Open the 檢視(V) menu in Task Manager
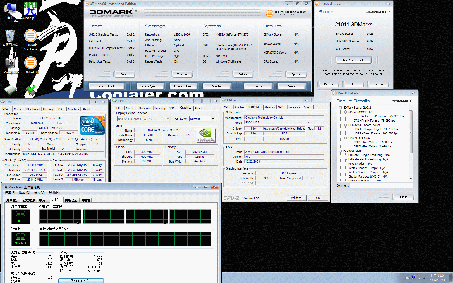 [39, 193]
